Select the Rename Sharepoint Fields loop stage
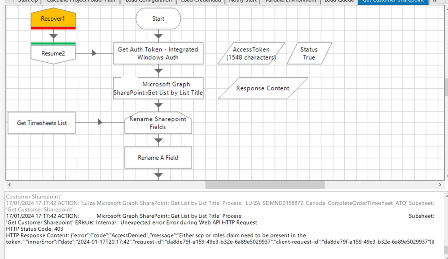This screenshot has width=448, height=259. [158, 123]
